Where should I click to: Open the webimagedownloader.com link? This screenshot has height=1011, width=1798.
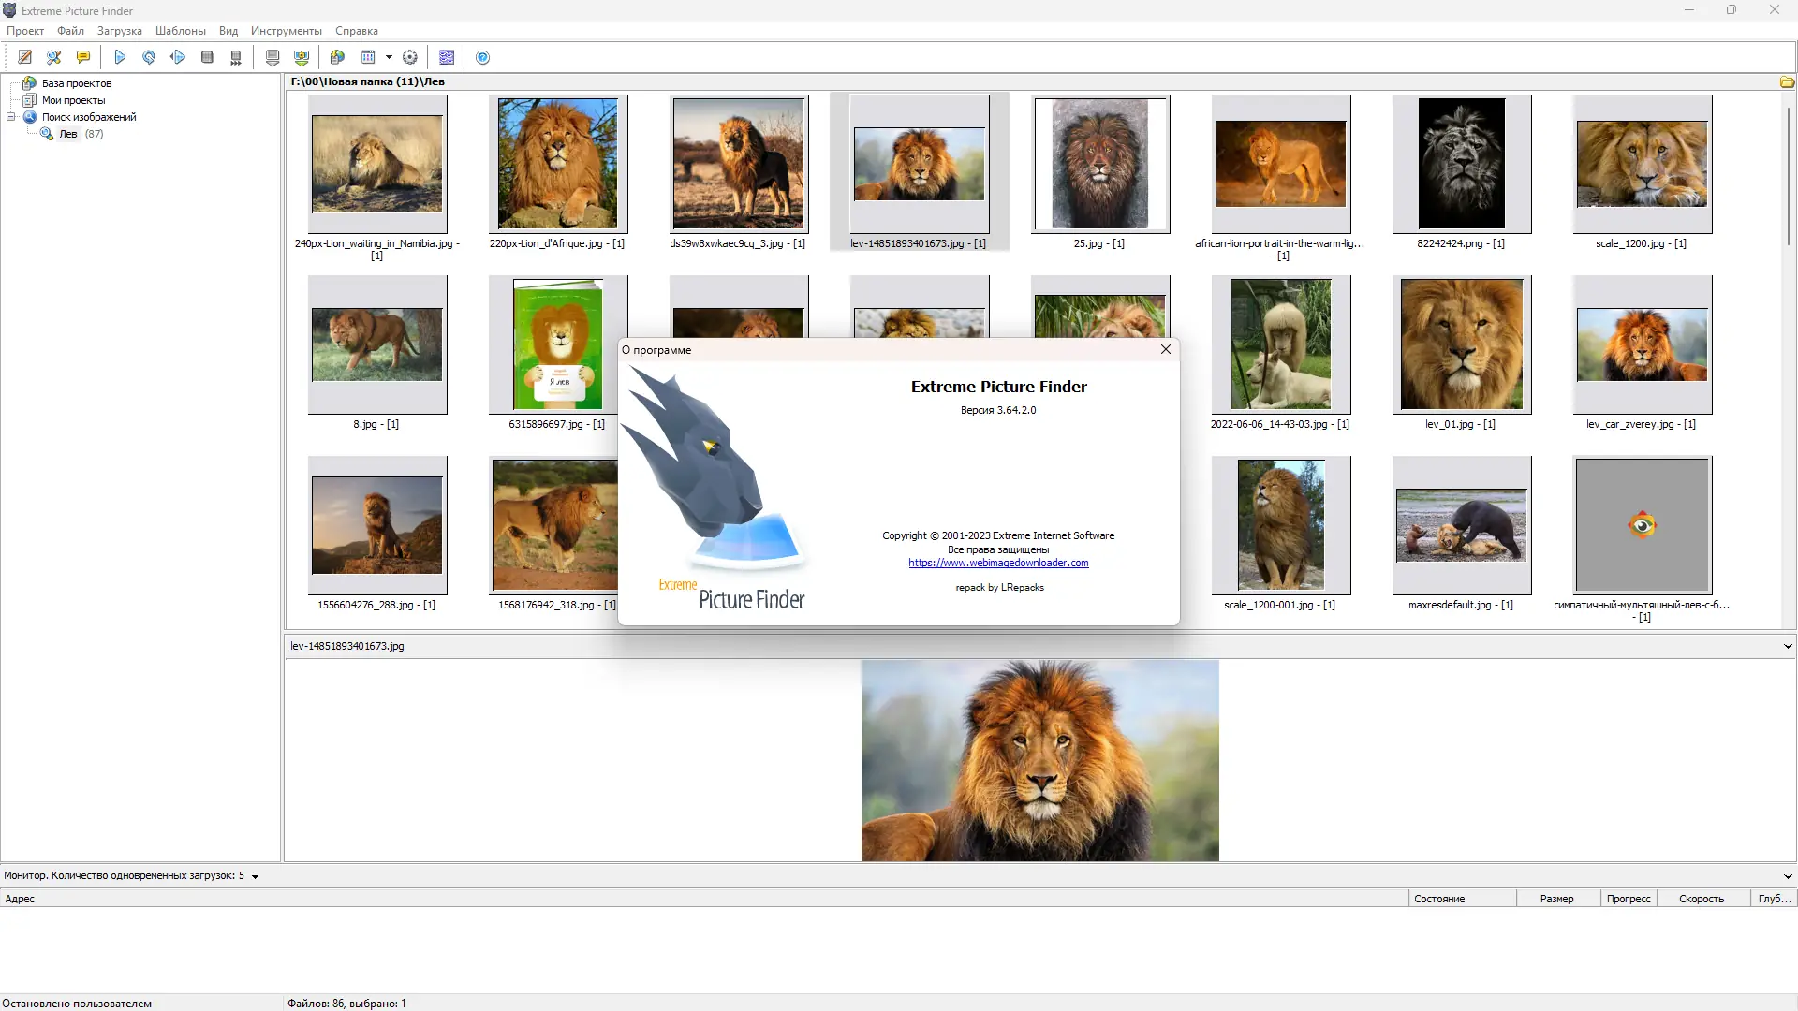998,563
